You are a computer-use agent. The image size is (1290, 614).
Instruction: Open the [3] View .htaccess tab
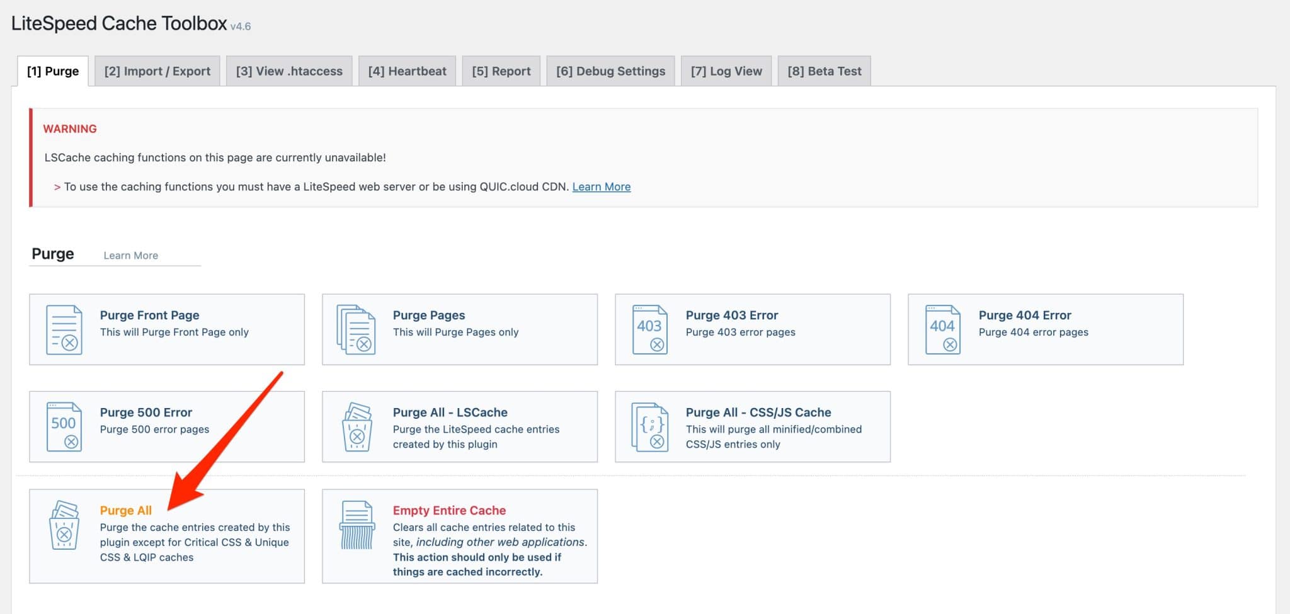[x=289, y=71]
